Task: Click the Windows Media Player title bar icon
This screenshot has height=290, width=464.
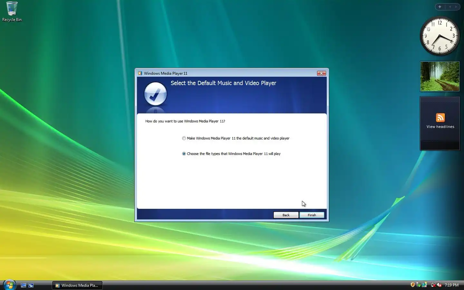Action: pyautogui.click(x=140, y=73)
